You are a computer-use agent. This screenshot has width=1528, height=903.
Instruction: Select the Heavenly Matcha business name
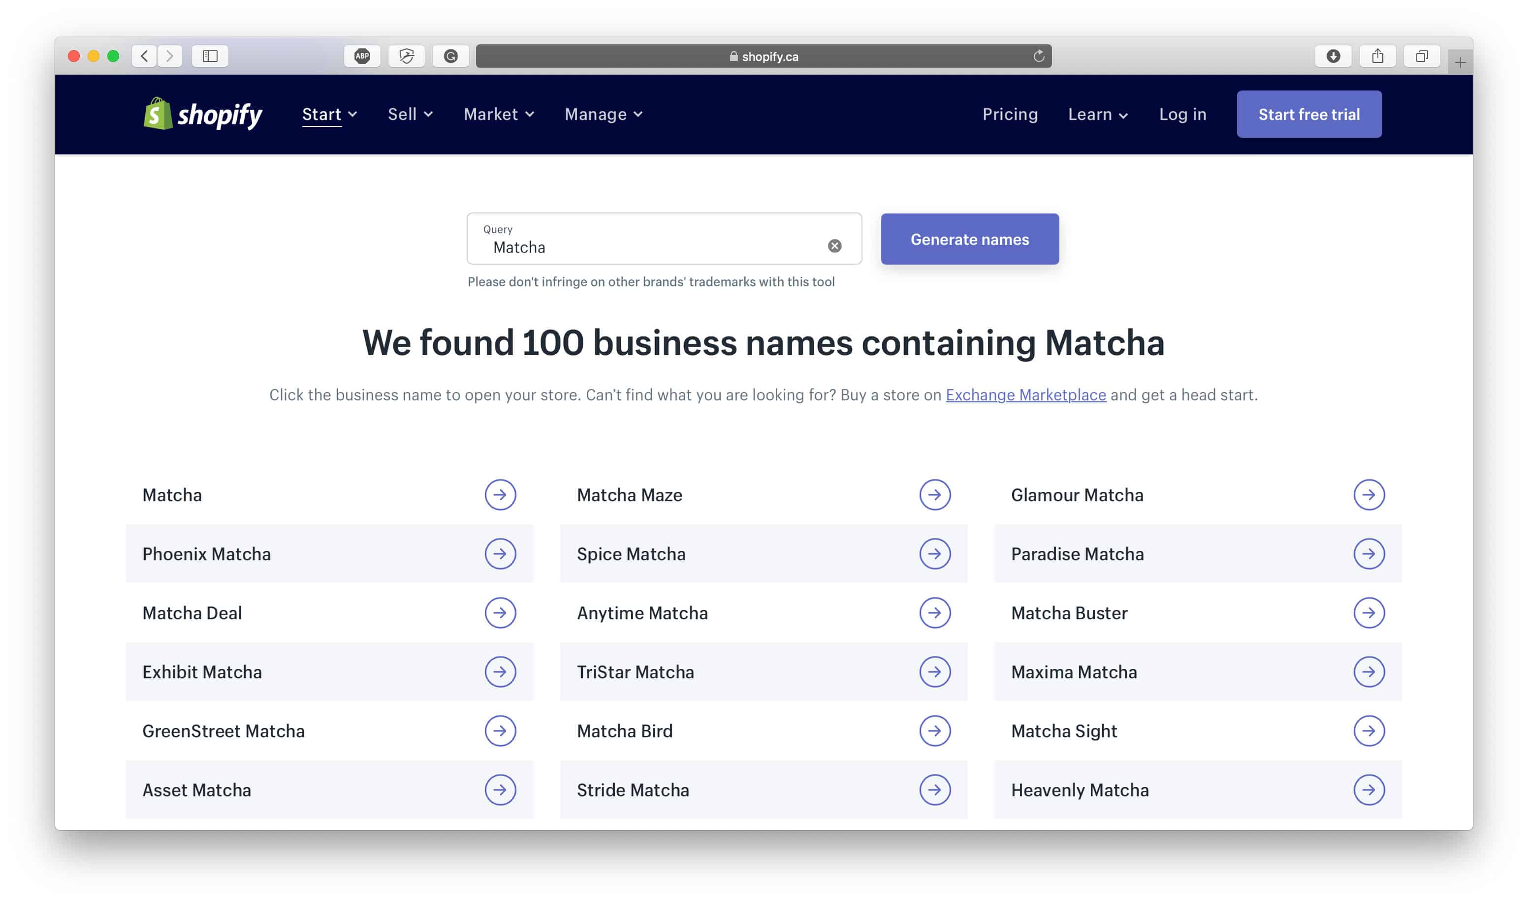click(1080, 790)
